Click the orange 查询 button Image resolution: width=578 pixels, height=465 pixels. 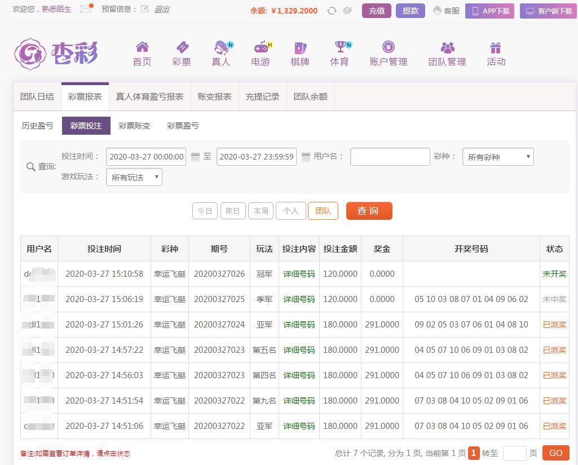pos(369,211)
